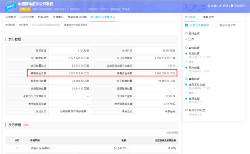The image size is (250, 154).
Task: Jump to the 发行数据 sub-section link
Action: (10, 25)
